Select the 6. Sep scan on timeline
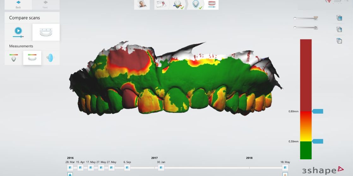The height and width of the screenshot is (176, 353). pyautogui.click(x=127, y=168)
